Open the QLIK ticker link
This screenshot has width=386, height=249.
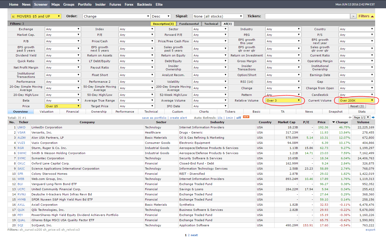(21, 210)
